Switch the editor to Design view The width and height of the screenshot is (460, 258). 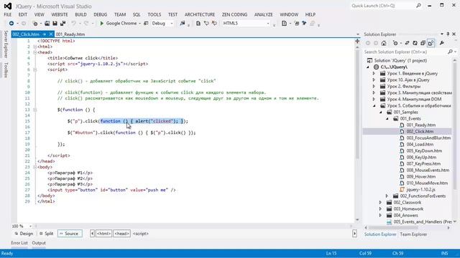pyautogui.click(x=24, y=234)
